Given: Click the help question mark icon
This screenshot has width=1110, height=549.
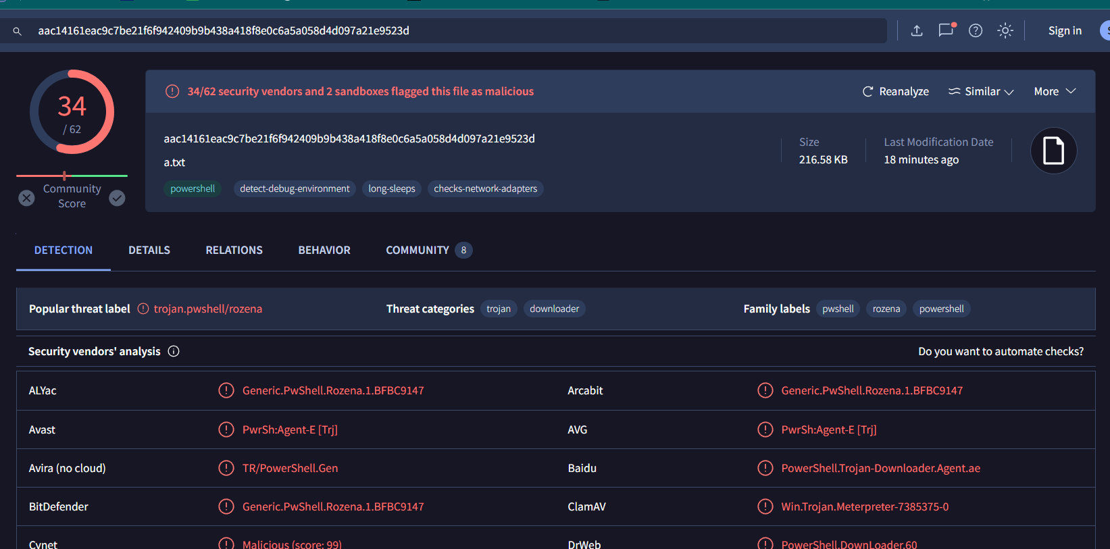Looking at the screenshot, I should 976,30.
